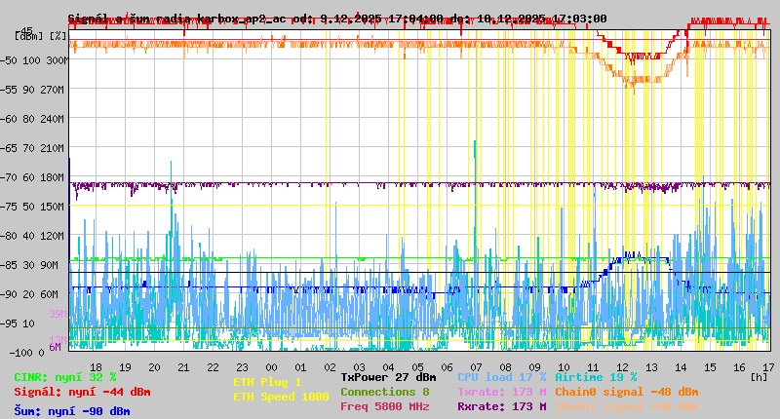The width and height of the screenshot is (780, 419).
Task: Select the "Signál: nyní -44 dBm" legend entry
Action: 82,392
